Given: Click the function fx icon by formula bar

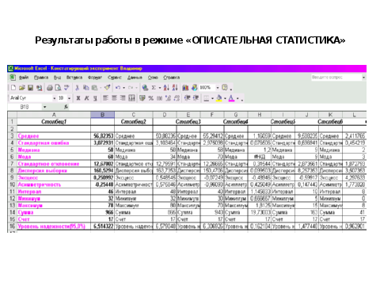Looking at the screenshot, I should pos(66,107).
